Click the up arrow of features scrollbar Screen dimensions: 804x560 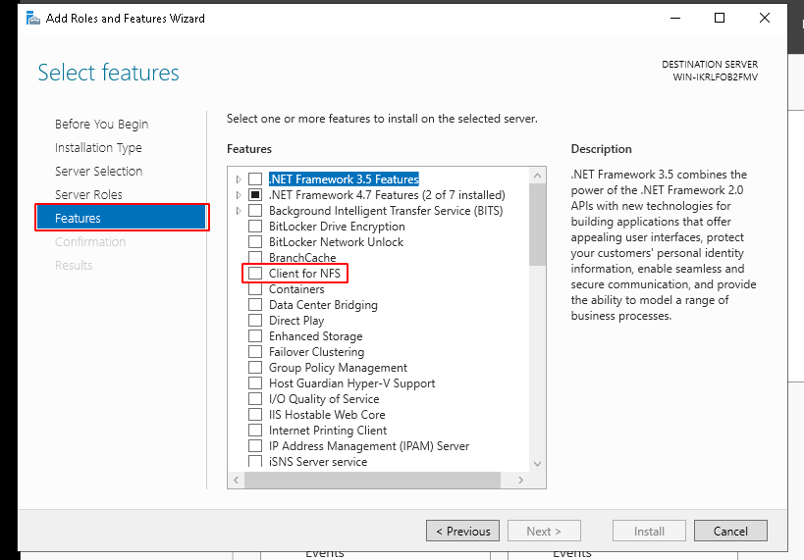click(x=537, y=176)
